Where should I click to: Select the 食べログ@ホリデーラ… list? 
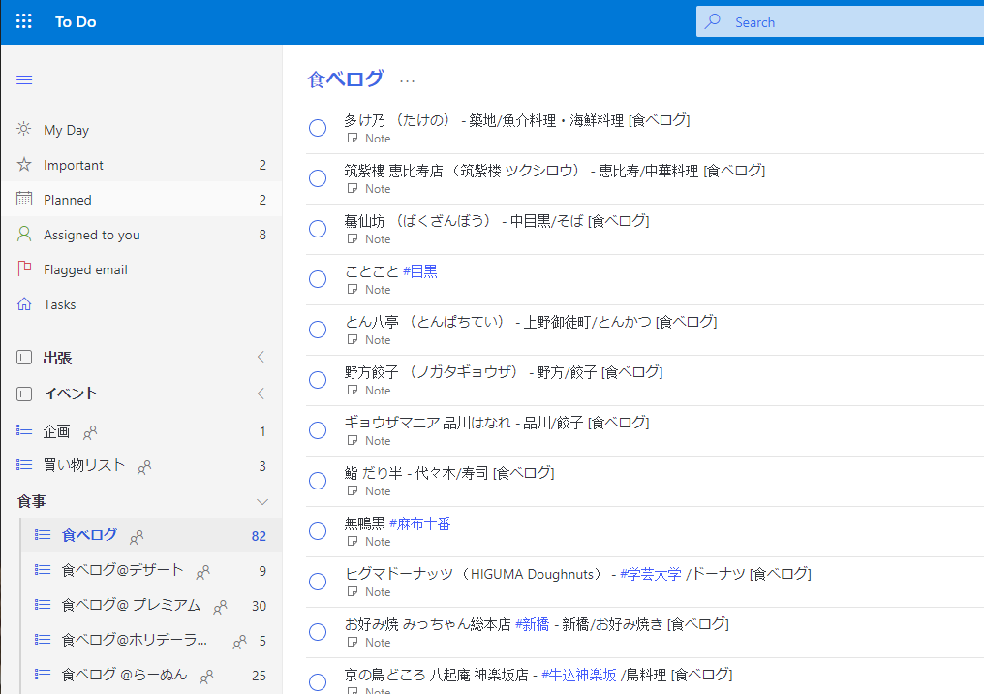point(151,640)
